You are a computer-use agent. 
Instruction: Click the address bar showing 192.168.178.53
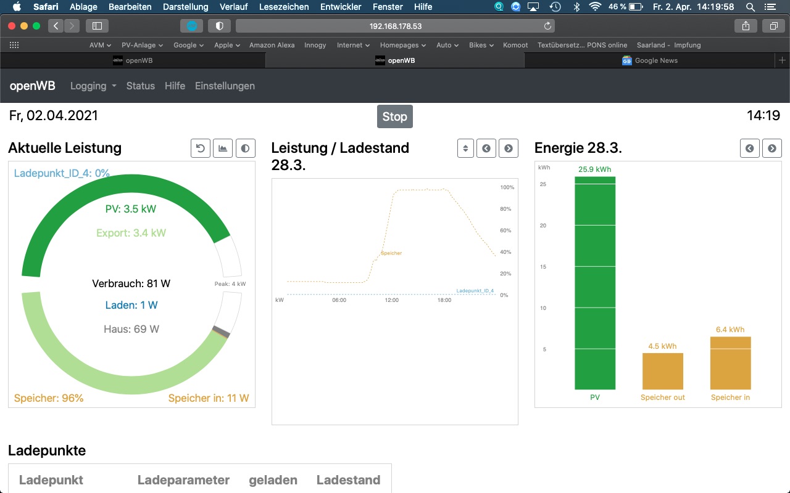(x=395, y=26)
